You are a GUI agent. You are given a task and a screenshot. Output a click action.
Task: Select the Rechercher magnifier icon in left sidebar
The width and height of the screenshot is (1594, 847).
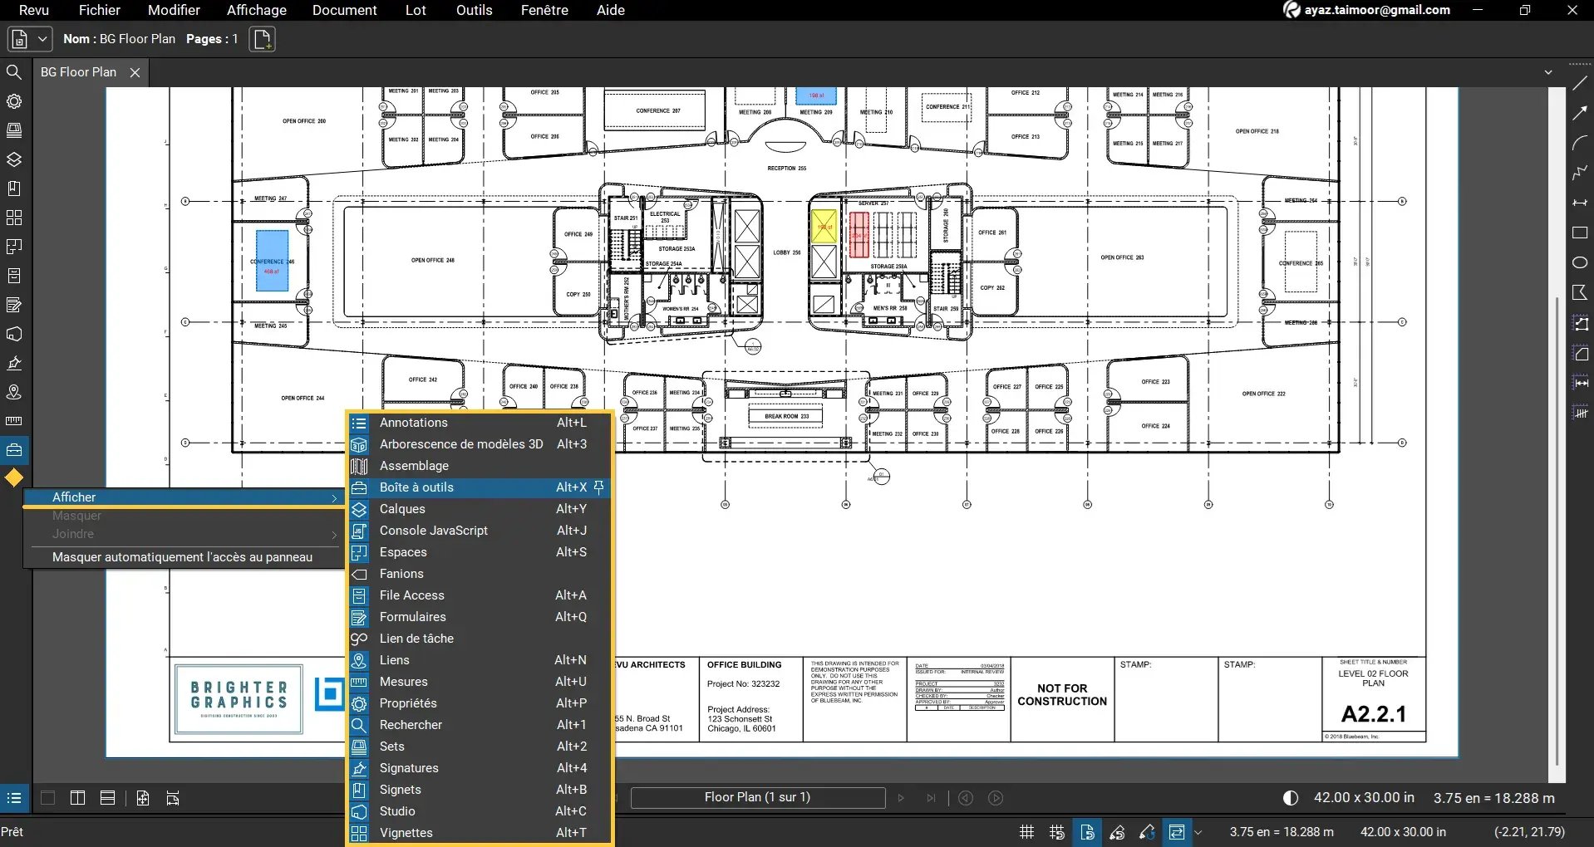point(14,72)
